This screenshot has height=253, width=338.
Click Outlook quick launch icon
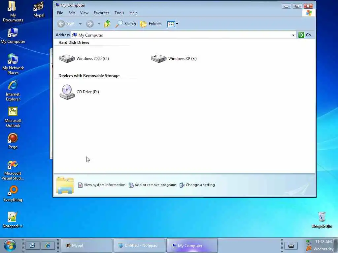pyautogui.click(x=33, y=245)
